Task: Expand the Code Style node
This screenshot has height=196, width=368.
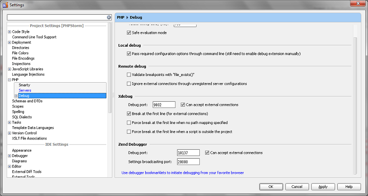Action: pos(9,32)
